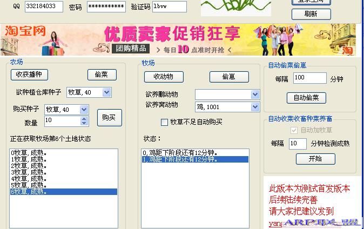Edit the ripeness check interval field showing 10
This screenshot has height=229, width=364.
click(x=298, y=144)
